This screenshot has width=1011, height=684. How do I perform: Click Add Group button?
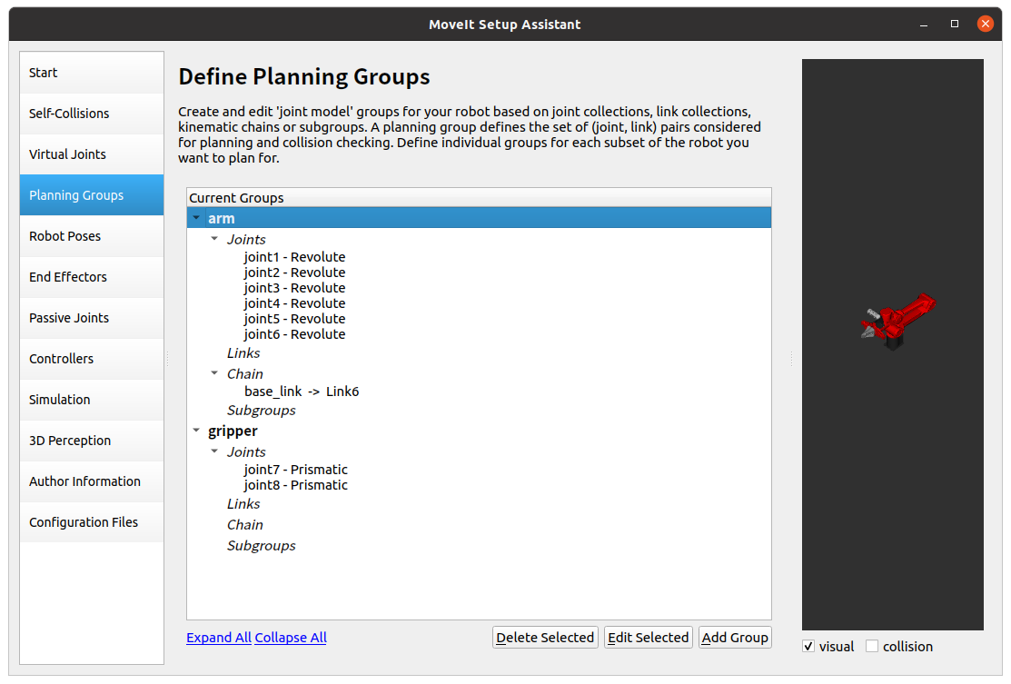pyautogui.click(x=735, y=638)
